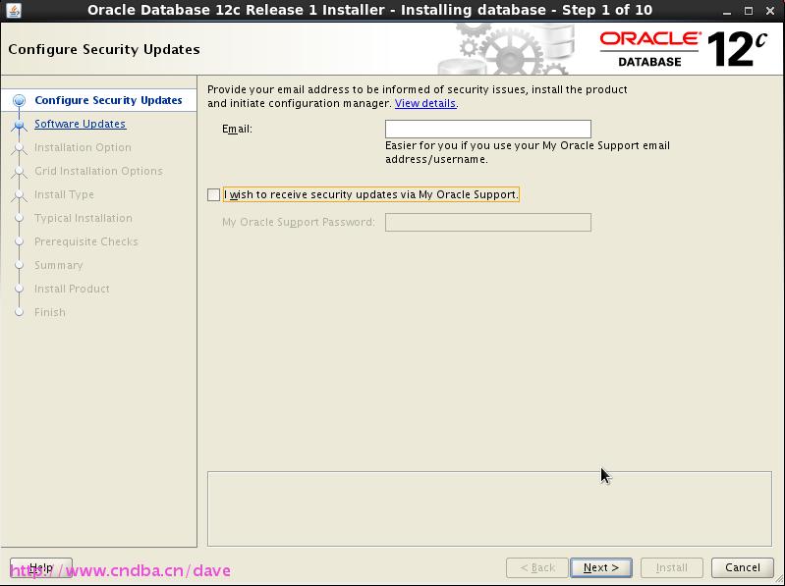
Task: Click the disabled Install button
Action: point(671,567)
